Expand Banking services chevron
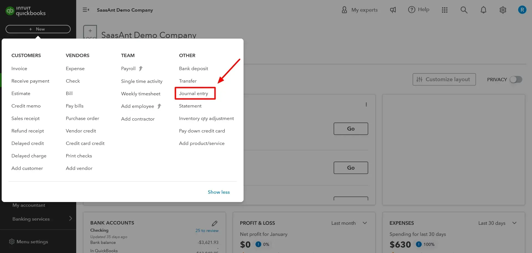 point(70,219)
